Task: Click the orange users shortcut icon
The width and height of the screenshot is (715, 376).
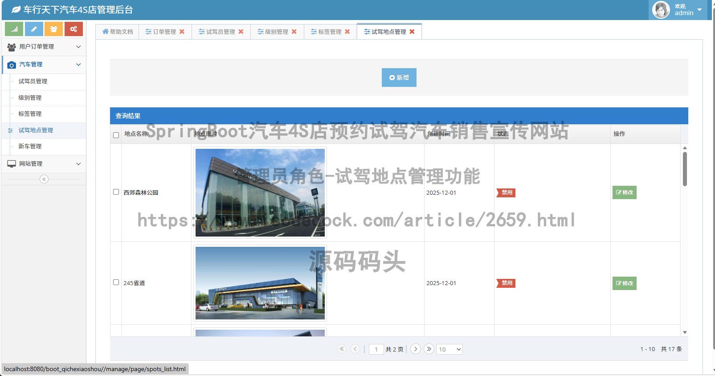Action: point(53,29)
